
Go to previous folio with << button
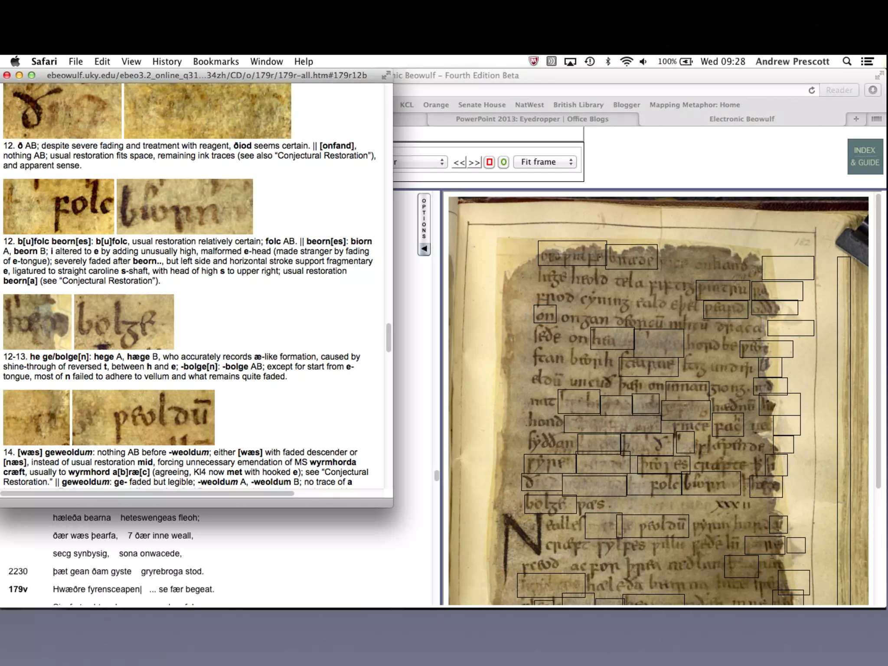[x=459, y=162]
